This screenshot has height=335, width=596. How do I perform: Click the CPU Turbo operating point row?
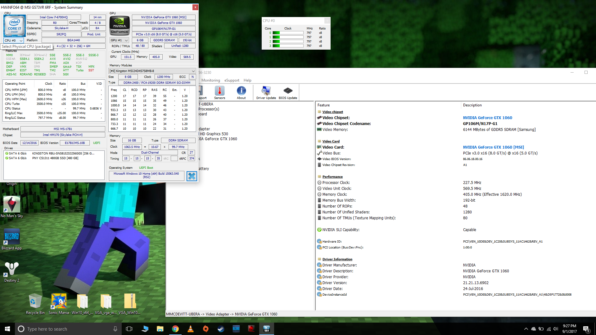(x=53, y=104)
